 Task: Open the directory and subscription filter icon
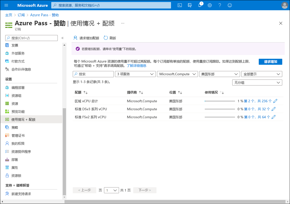pyautogui.click(x=190, y=5)
